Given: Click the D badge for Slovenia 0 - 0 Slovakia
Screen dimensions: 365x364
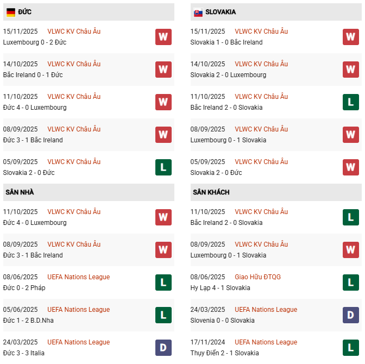Looking at the screenshot, I should (350, 315).
